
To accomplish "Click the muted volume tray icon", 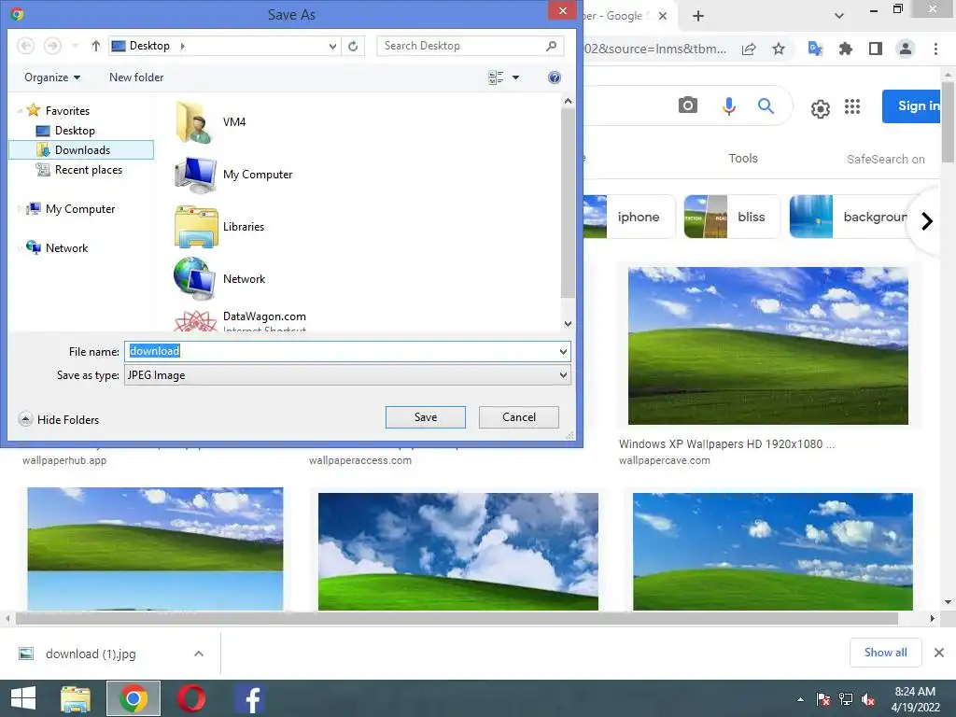I will (x=869, y=699).
